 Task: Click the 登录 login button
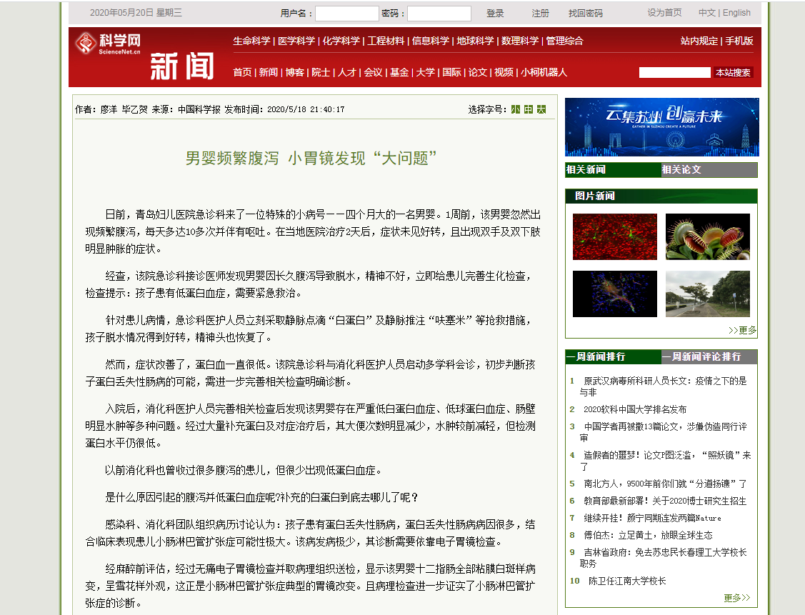495,13
